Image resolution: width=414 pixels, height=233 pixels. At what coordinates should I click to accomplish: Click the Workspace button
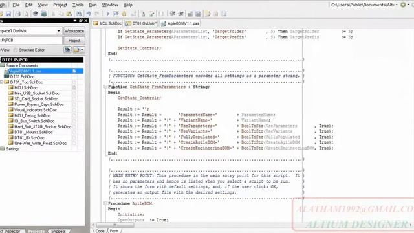click(74, 31)
